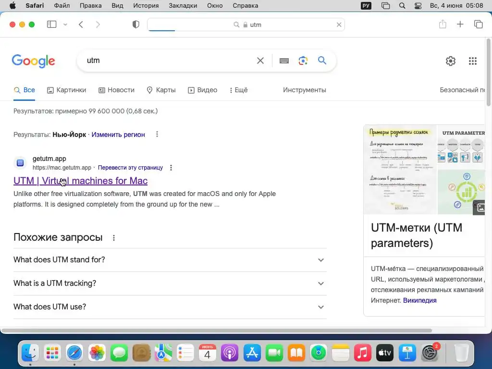492x369 pixels.
Task: Switch to the Карты tab
Action: [x=161, y=90]
